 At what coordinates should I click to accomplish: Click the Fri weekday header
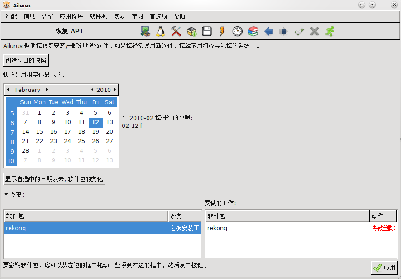click(x=95, y=102)
